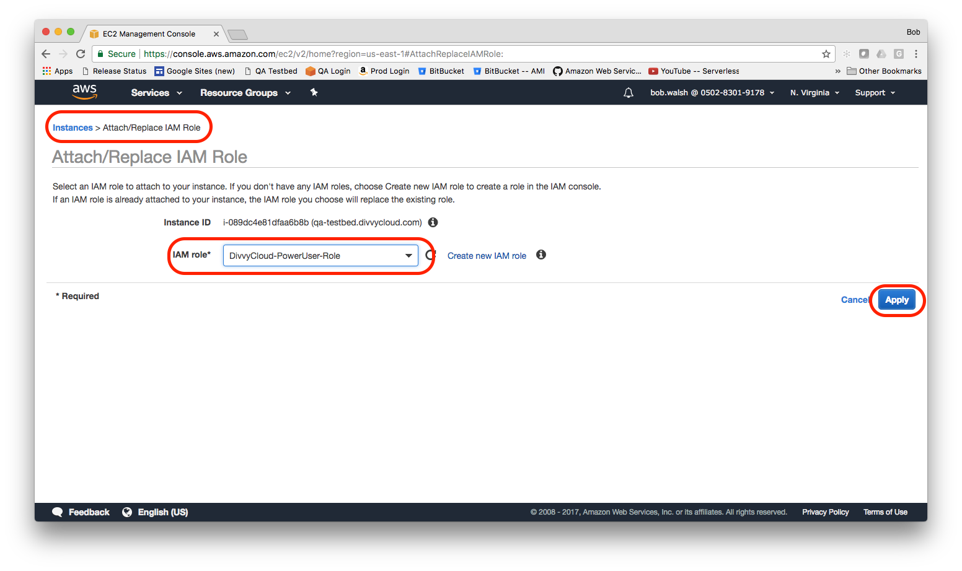Click the AWS logo home icon

(85, 92)
